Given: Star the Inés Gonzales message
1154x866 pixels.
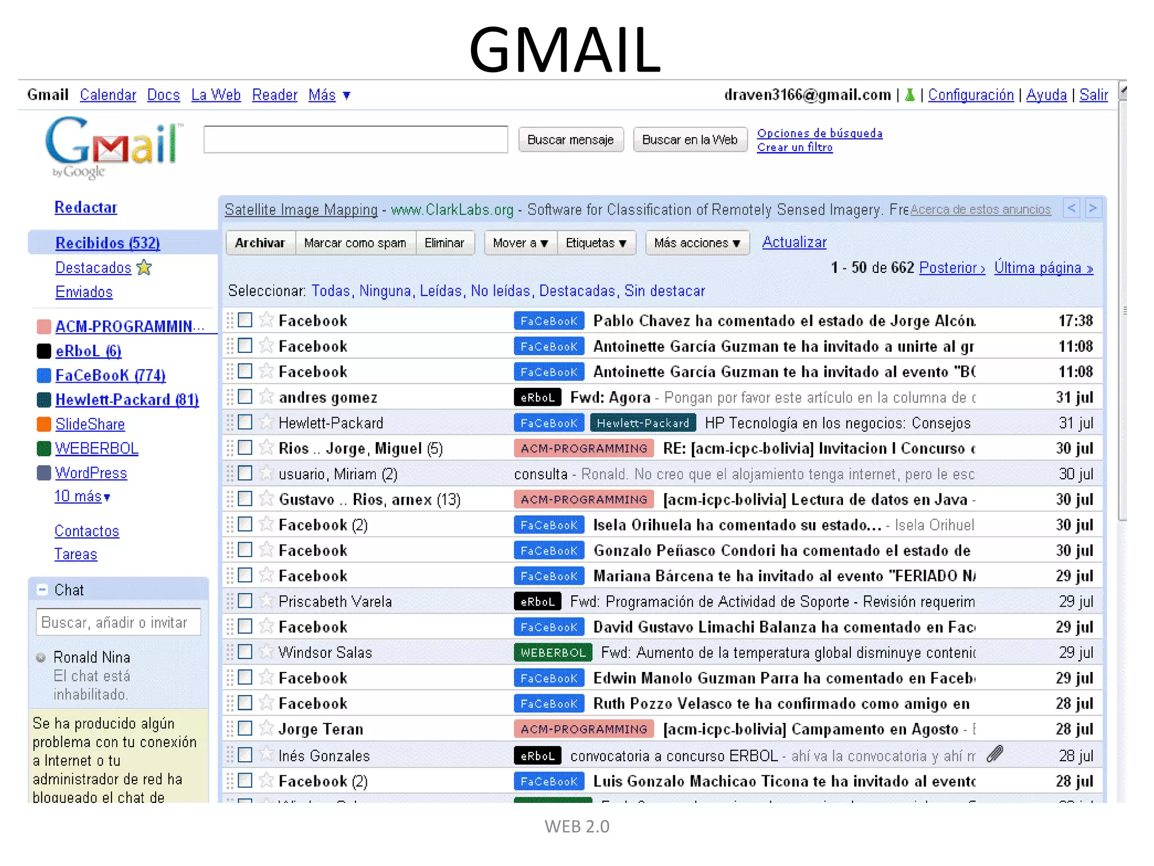Looking at the screenshot, I should 267,754.
